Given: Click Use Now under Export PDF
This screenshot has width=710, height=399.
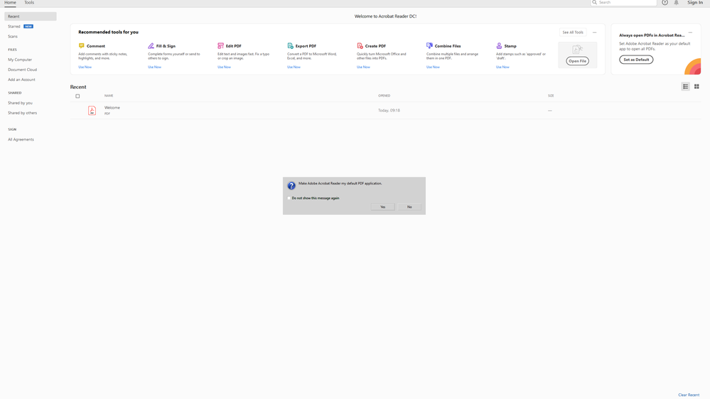Looking at the screenshot, I should pos(294,67).
